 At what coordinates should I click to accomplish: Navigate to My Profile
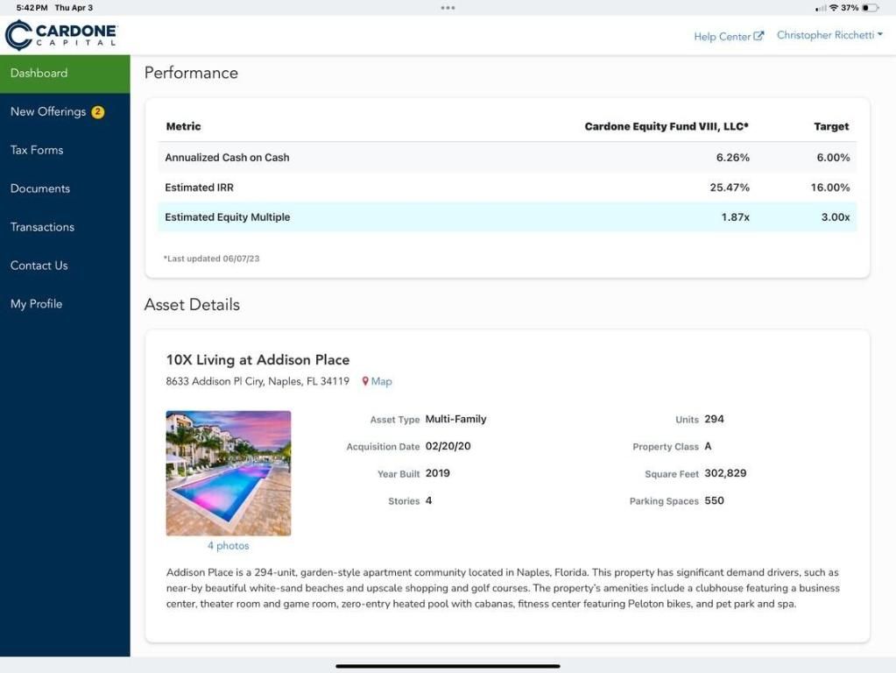36,303
